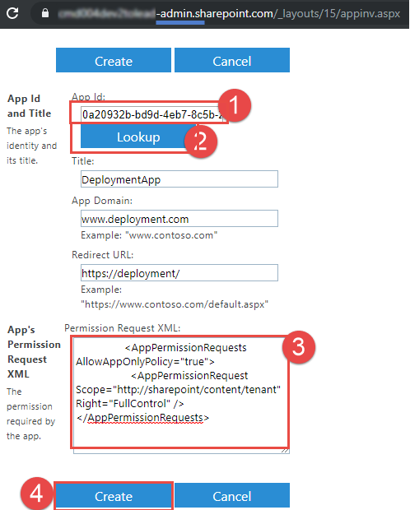Click the top Cancel button
The height and width of the screenshot is (510, 410).
tap(232, 60)
